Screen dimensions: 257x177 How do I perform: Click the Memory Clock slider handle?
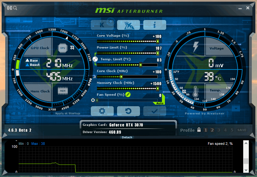click(x=157, y=88)
